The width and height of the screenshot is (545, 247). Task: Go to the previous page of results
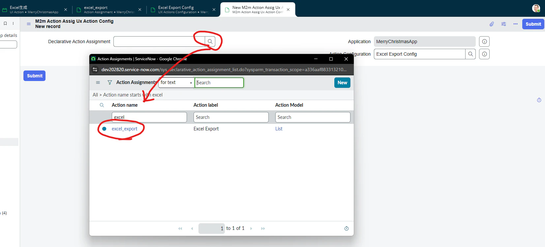click(x=192, y=229)
